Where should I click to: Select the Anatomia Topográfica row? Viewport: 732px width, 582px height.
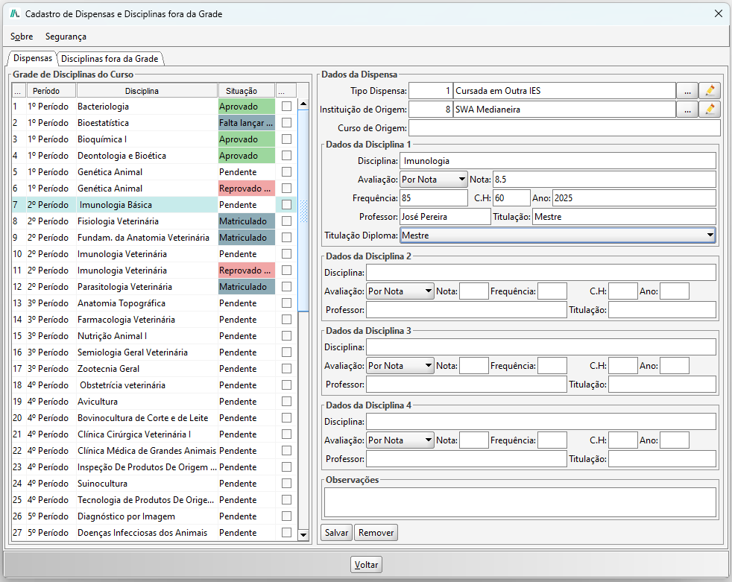pos(154,303)
